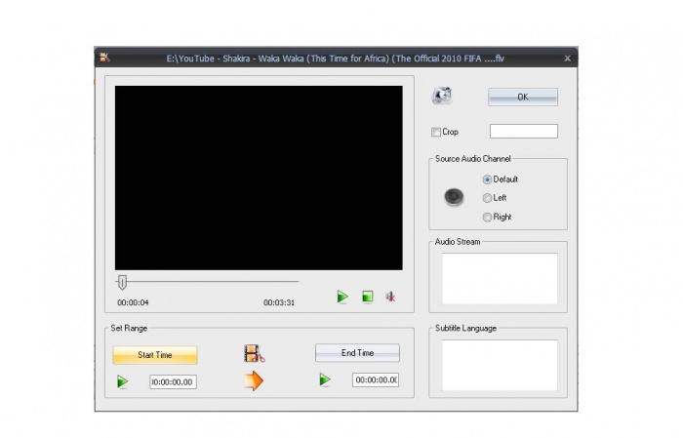Click the total duration 00:03:31 label
683x438 pixels.
[x=279, y=302]
